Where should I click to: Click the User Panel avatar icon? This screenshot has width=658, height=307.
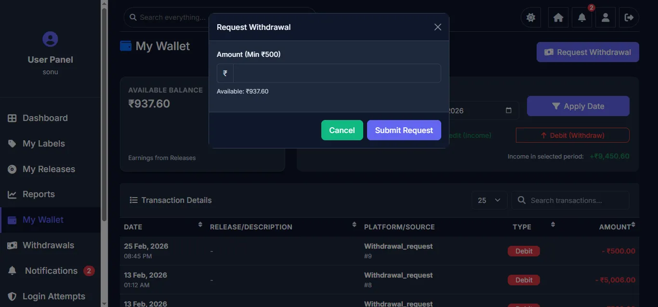50,39
